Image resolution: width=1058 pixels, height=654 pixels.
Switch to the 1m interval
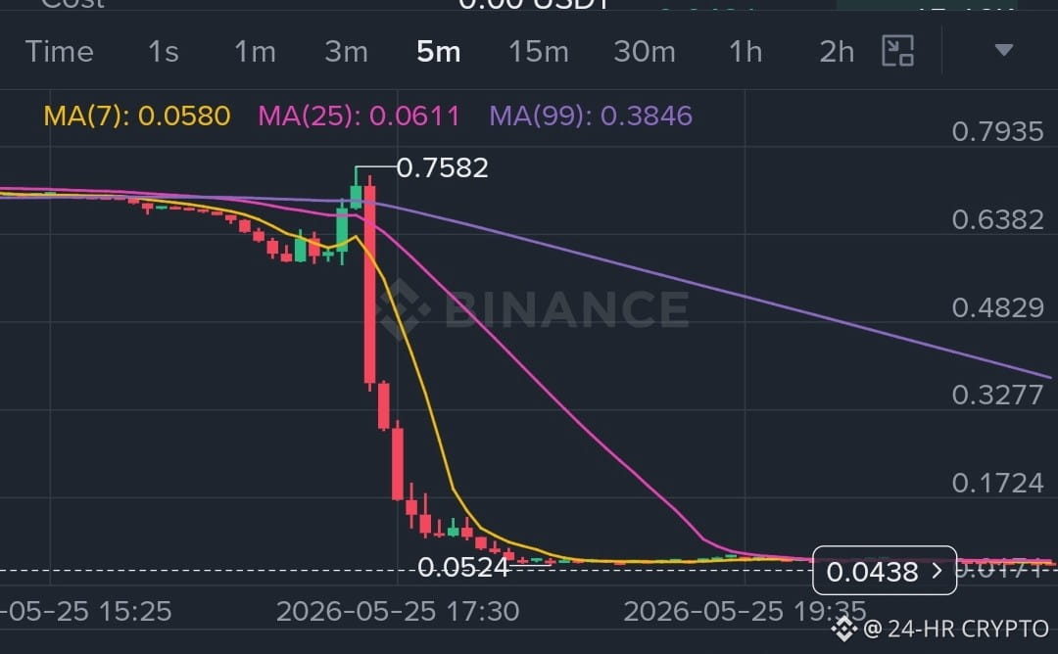click(x=255, y=52)
